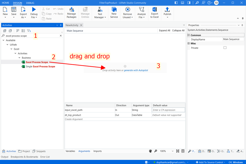Click the New Service icon

click(114, 10)
